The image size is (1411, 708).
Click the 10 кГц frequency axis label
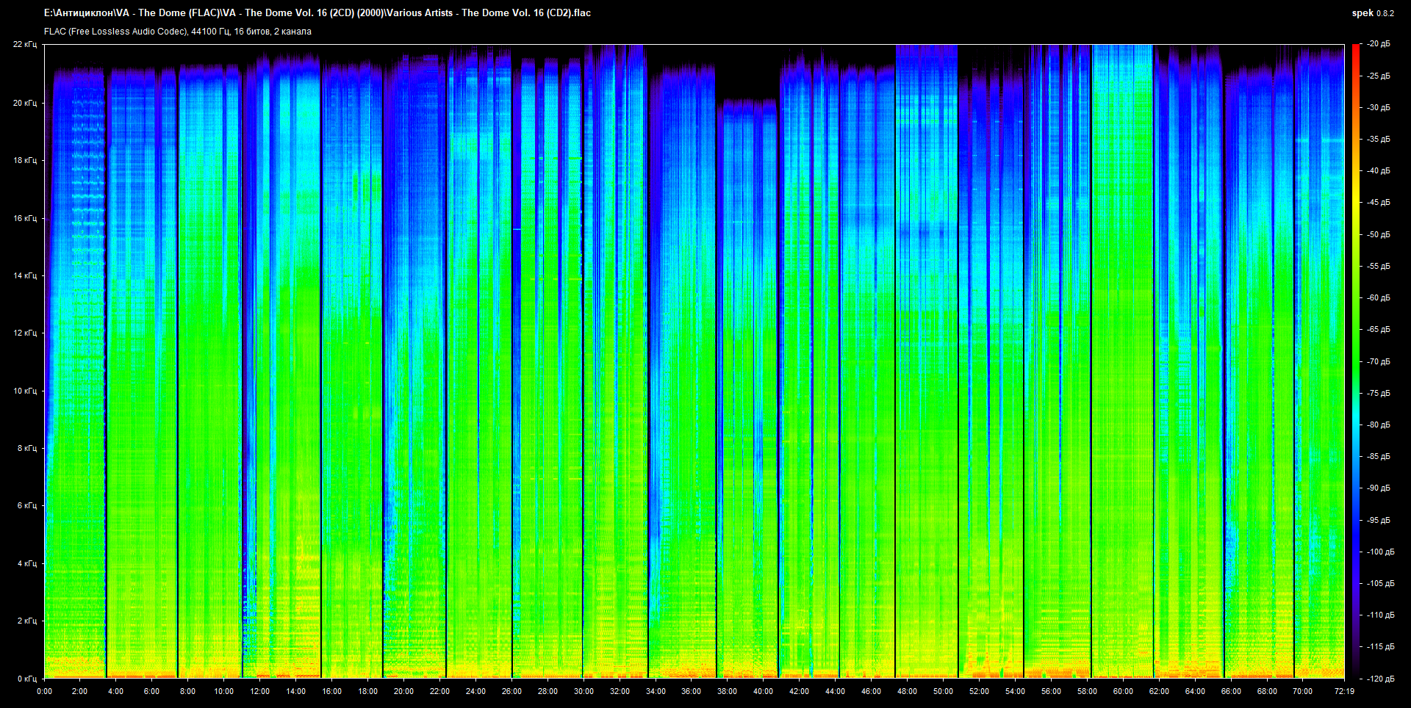[25, 391]
